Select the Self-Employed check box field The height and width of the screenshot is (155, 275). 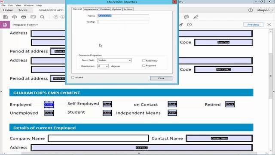(107, 104)
